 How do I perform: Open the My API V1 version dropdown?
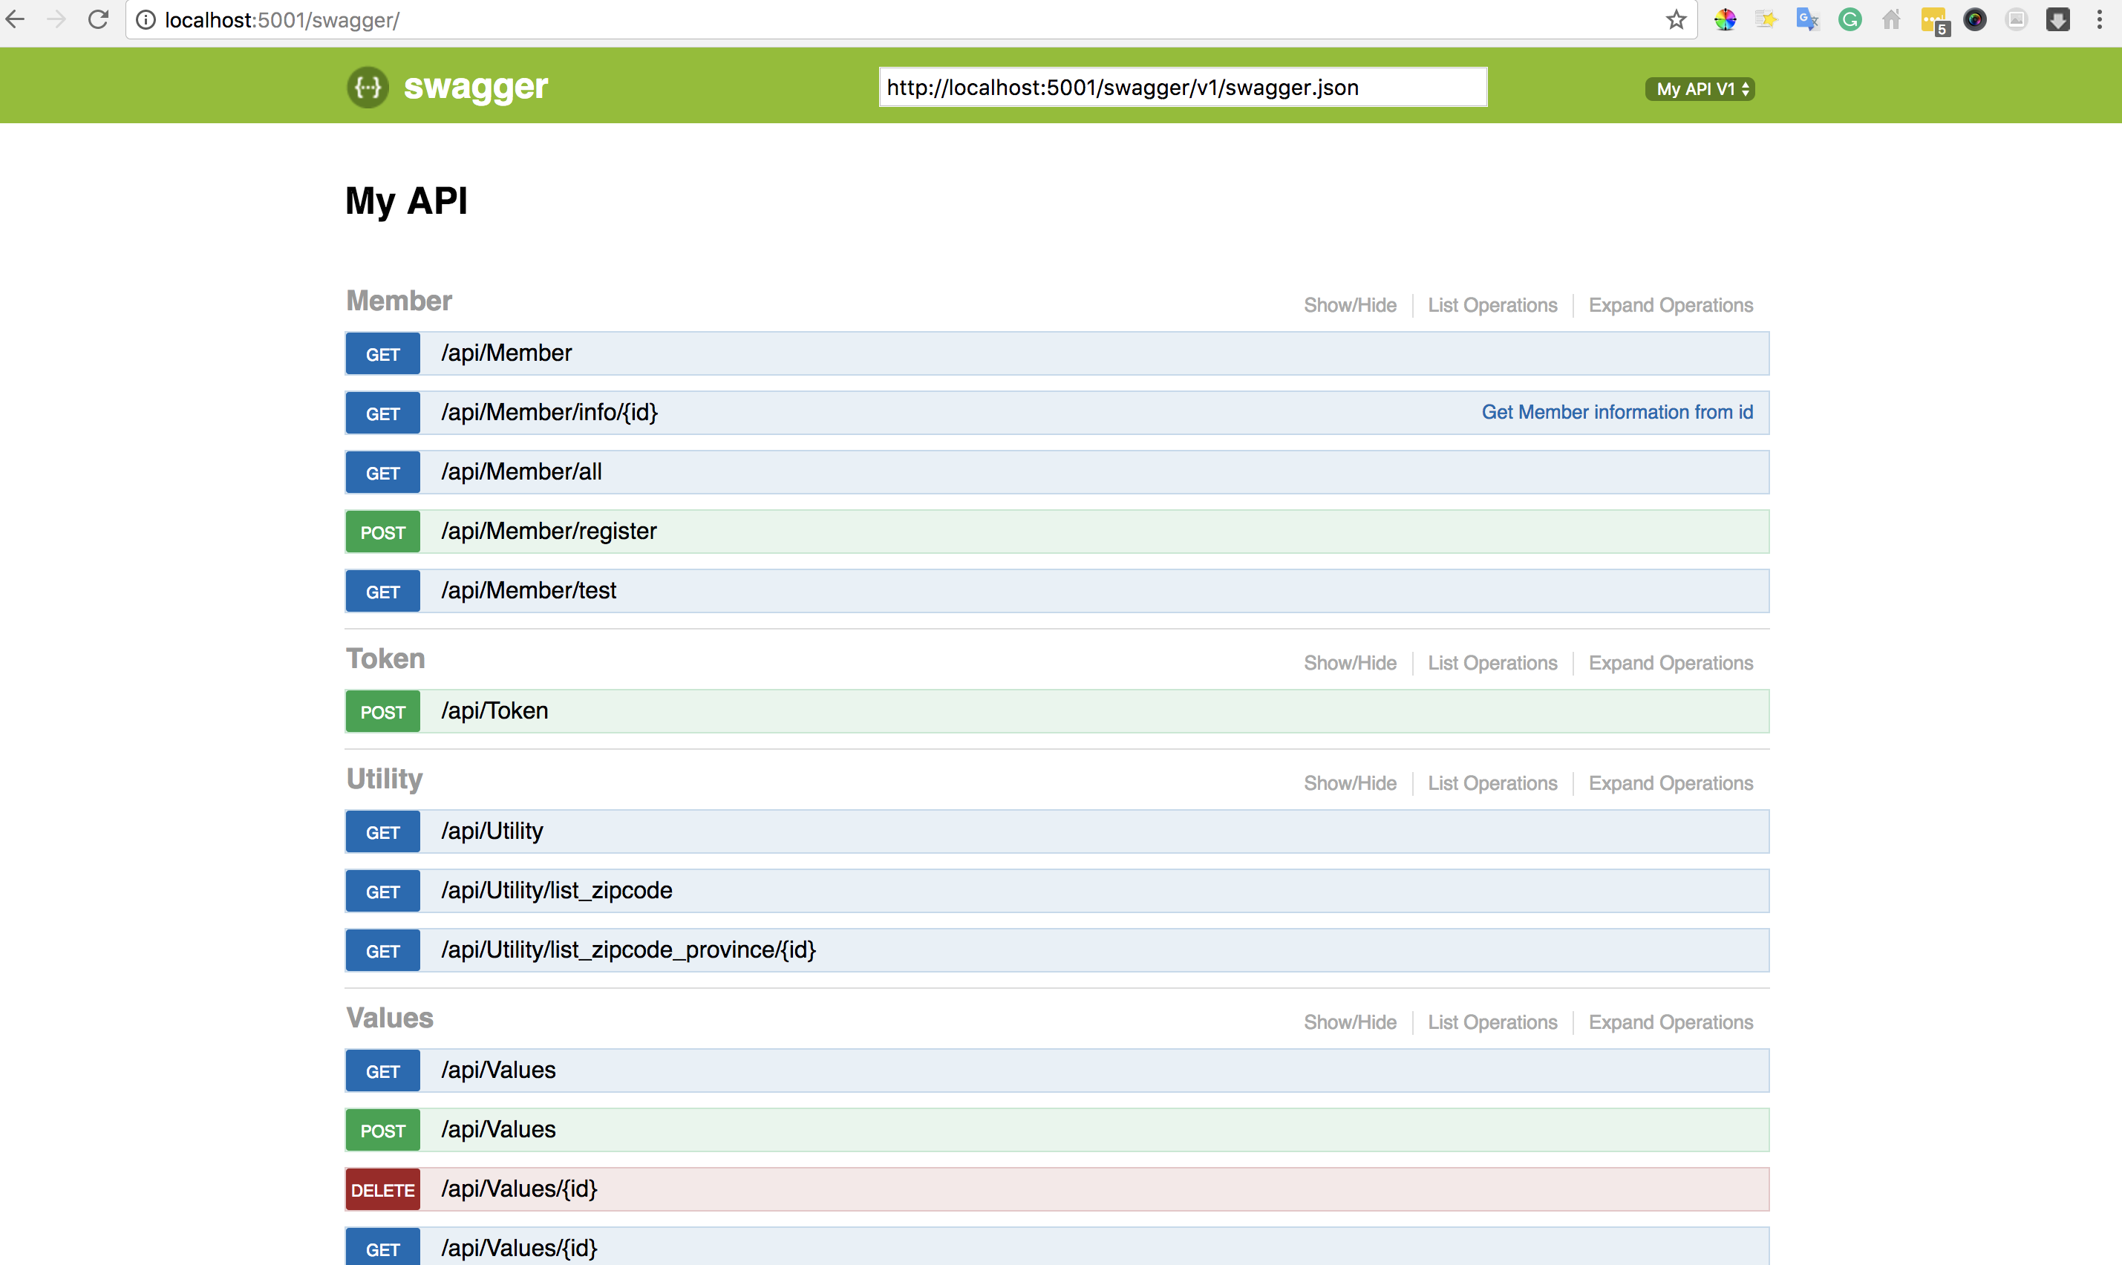1699,88
